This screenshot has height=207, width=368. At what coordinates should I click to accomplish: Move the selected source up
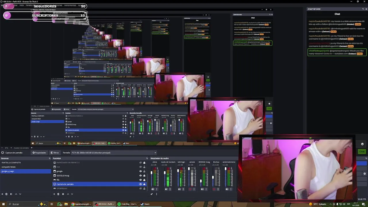click(x=68, y=194)
